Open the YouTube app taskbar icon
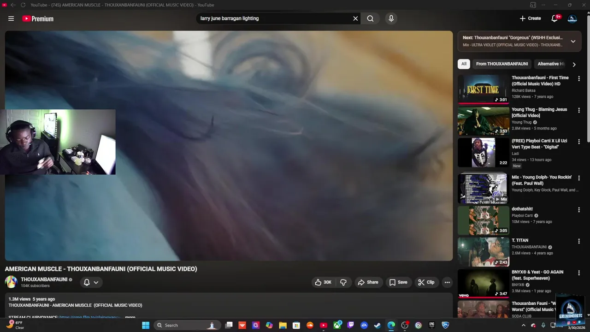Image resolution: width=590 pixels, height=332 pixels. point(324,325)
